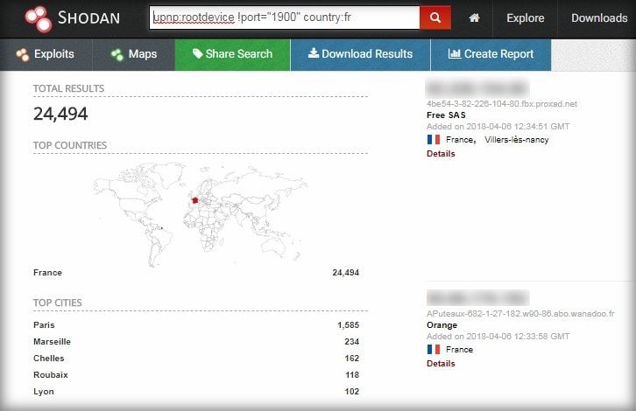Click the Share Search button
Screen dimensions: 636x411
tap(232, 54)
